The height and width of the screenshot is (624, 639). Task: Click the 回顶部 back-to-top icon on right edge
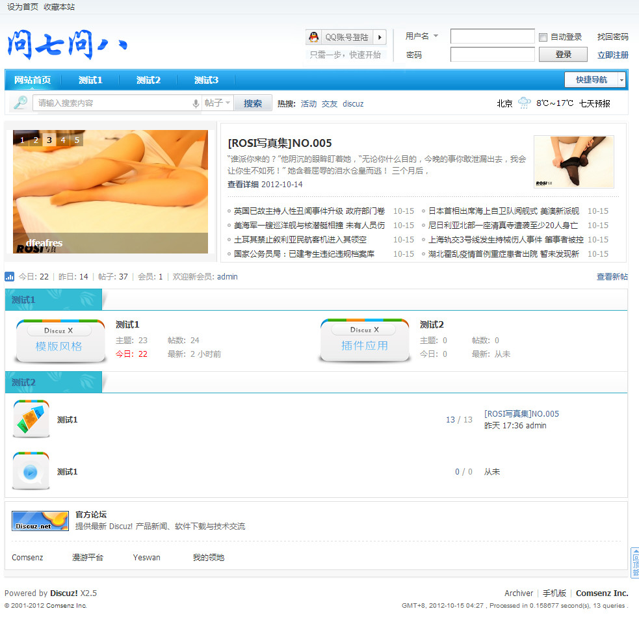(x=634, y=560)
